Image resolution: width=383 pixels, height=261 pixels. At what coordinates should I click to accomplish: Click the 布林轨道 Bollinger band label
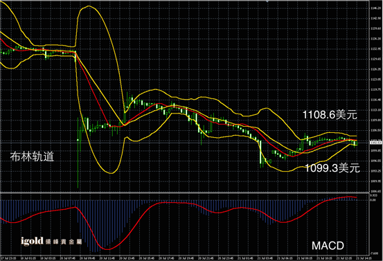point(32,156)
